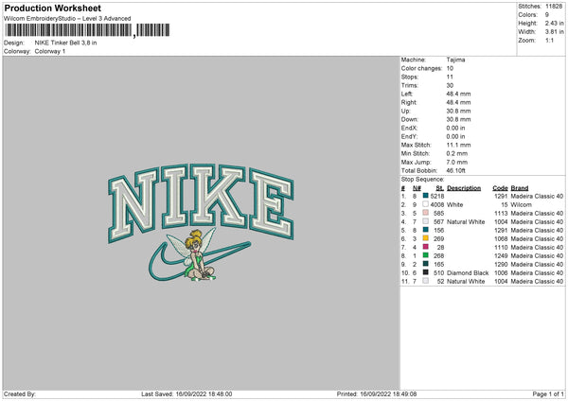Image resolution: width=568 pixels, height=401 pixels.
Task: Click the N# column header
Action: (417, 188)
